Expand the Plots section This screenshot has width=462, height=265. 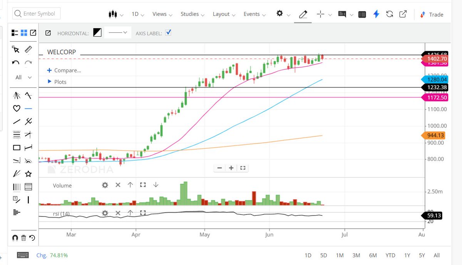pyautogui.click(x=57, y=82)
